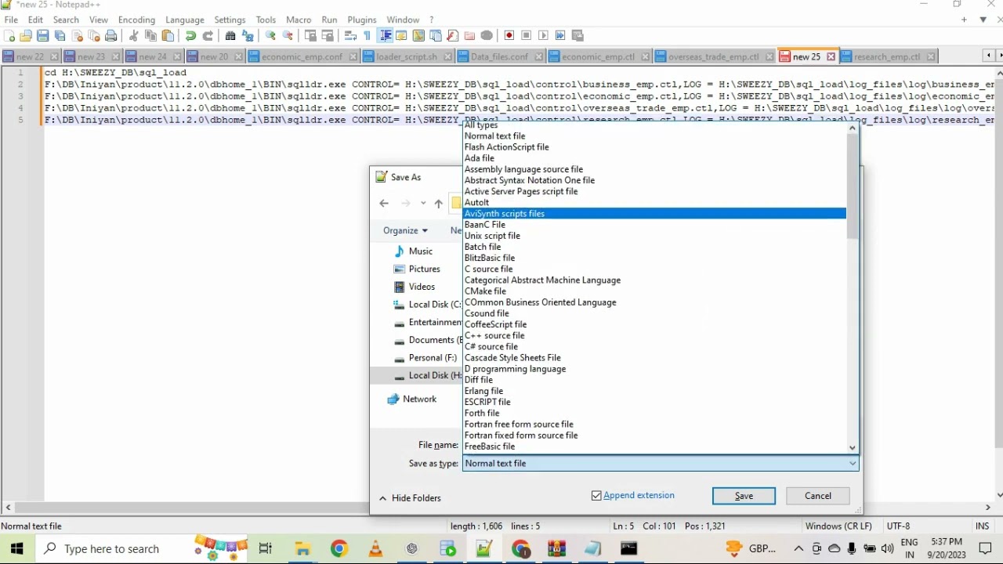Open the Windows Start menu
The height and width of the screenshot is (564, 1003).
click(x=17, y=548)
